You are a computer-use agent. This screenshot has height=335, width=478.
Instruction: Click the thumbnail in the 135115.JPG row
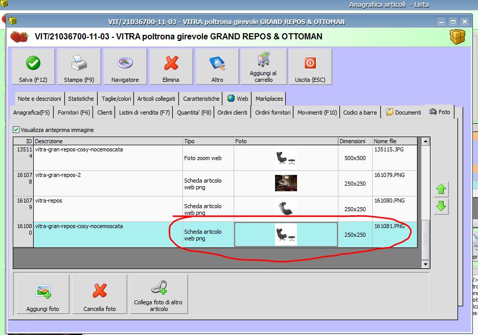point(286,158)
